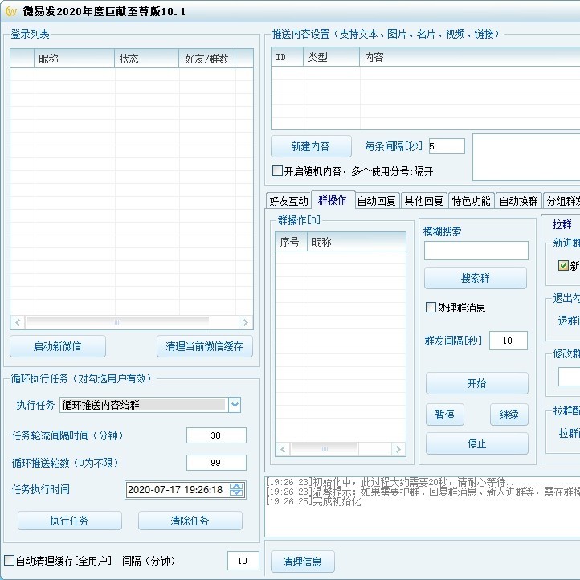The height and width of the screenshot is (580, 580).
Task: Toggle 自动清理缓存[全用户] checkbox
Action: [x=10, y=561]
